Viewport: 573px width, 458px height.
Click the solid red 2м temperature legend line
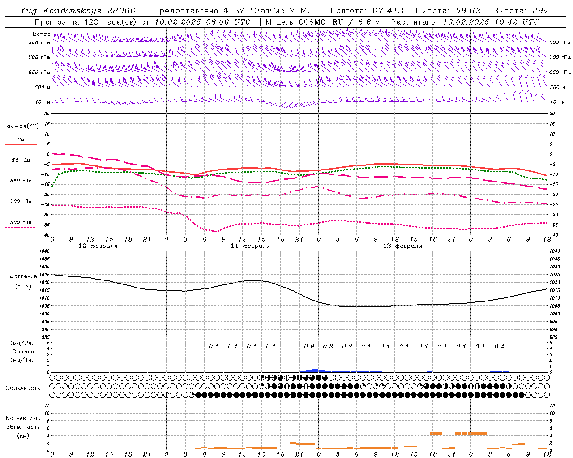point(21,145)
